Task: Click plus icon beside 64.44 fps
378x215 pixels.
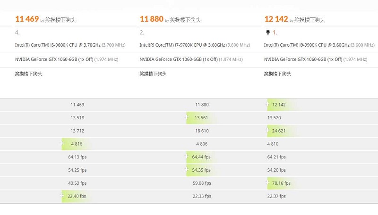Action: pos(186,157)
